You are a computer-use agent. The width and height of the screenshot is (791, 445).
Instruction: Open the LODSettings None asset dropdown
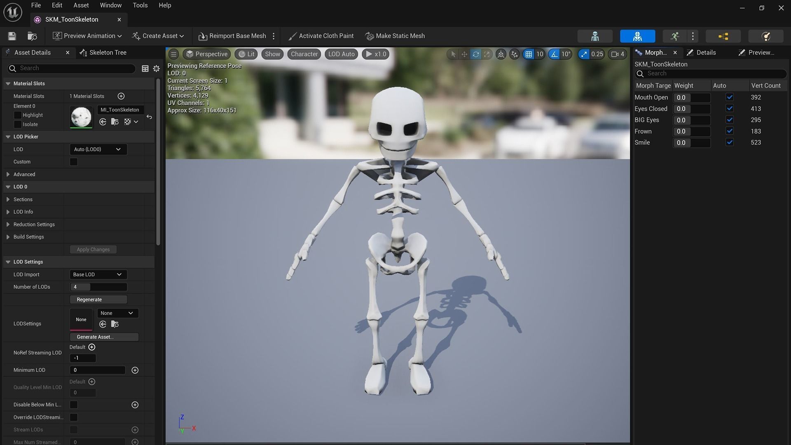tap(118, 313)
